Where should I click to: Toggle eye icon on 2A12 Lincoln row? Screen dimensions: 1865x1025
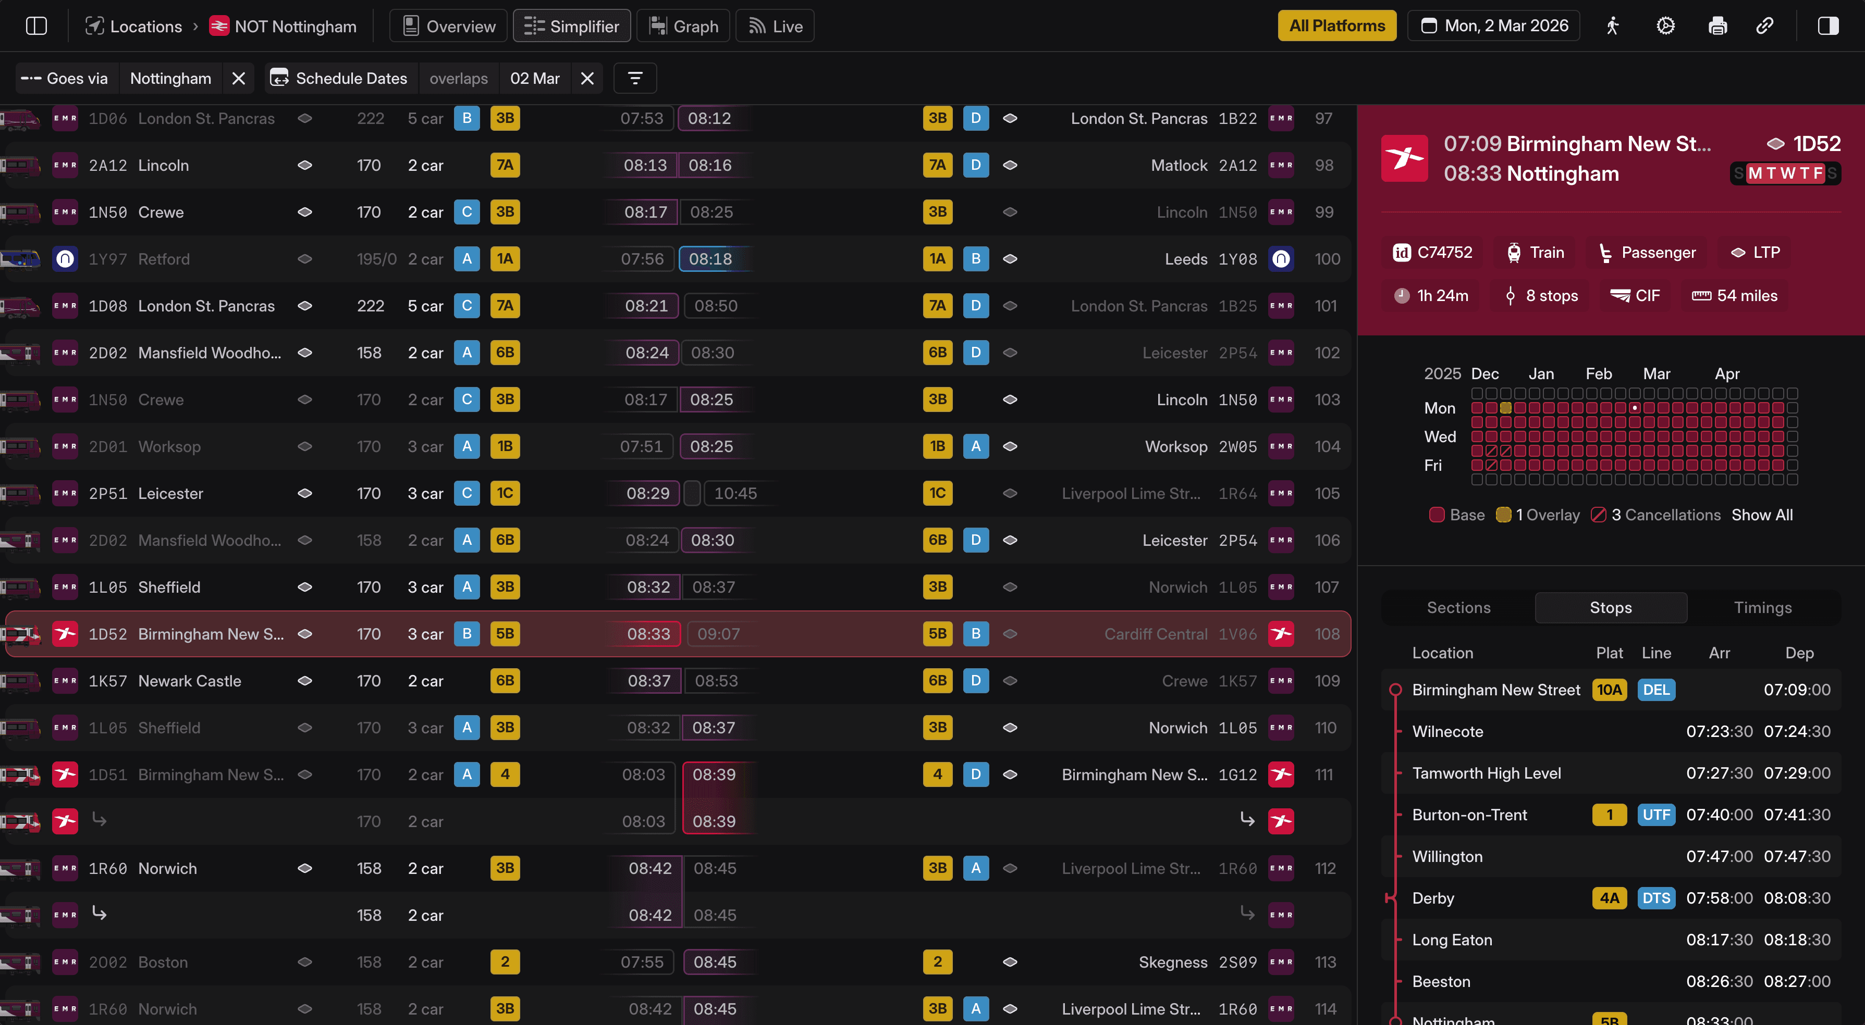pyautogui.click(x=305, y=166)
